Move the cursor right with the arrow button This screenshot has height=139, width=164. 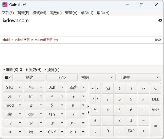98,99
